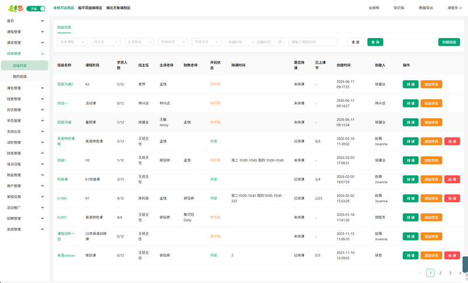The image size is (468, 283).
Task: Open the calendar icon in date range filter
Action: tap(280, 42)
